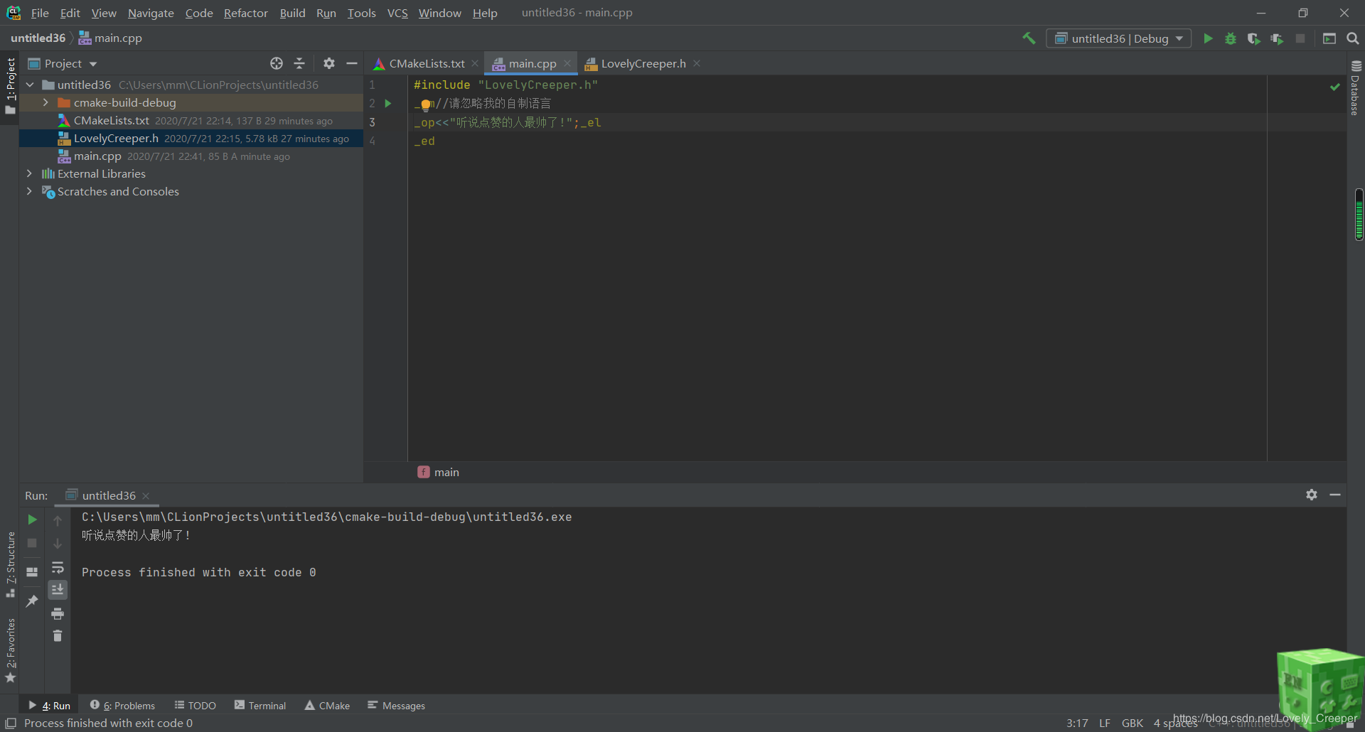This screenshot has width=1365, height=732.
Task: Run untitled36 with the green play button
Action: click(1208, 38)
